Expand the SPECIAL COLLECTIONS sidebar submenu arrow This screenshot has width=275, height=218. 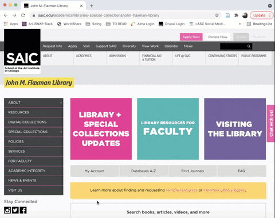pos(61,132)
